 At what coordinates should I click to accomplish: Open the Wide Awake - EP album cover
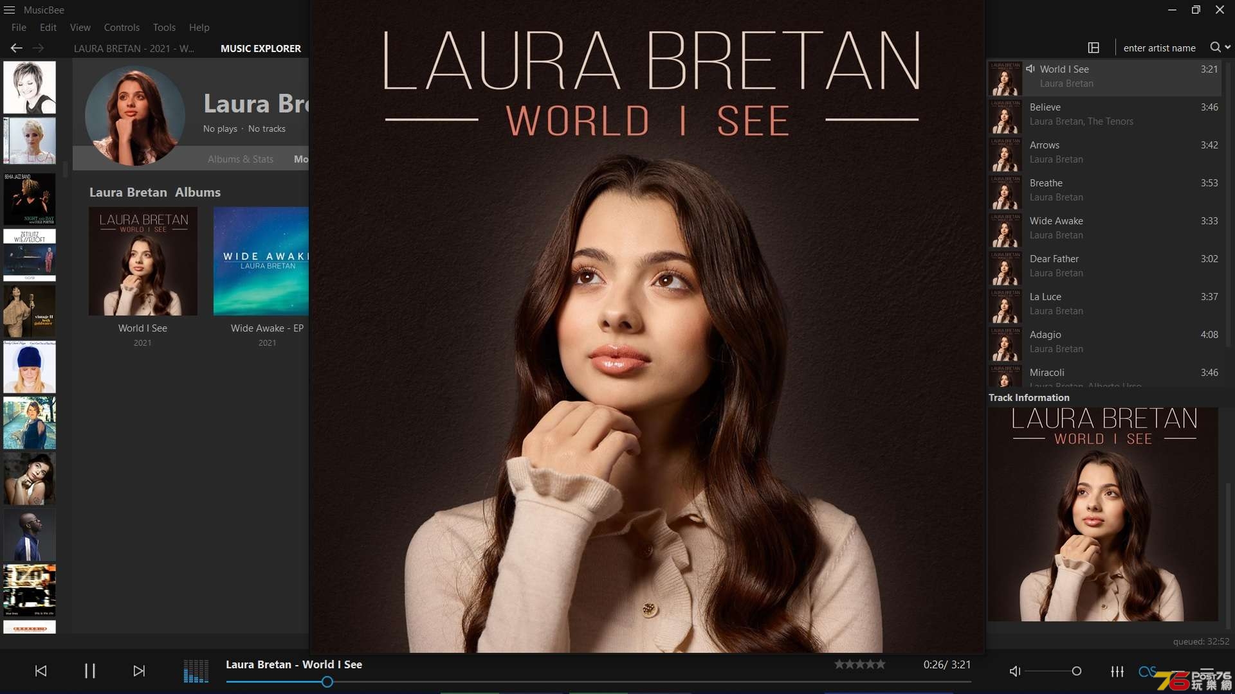261,261
